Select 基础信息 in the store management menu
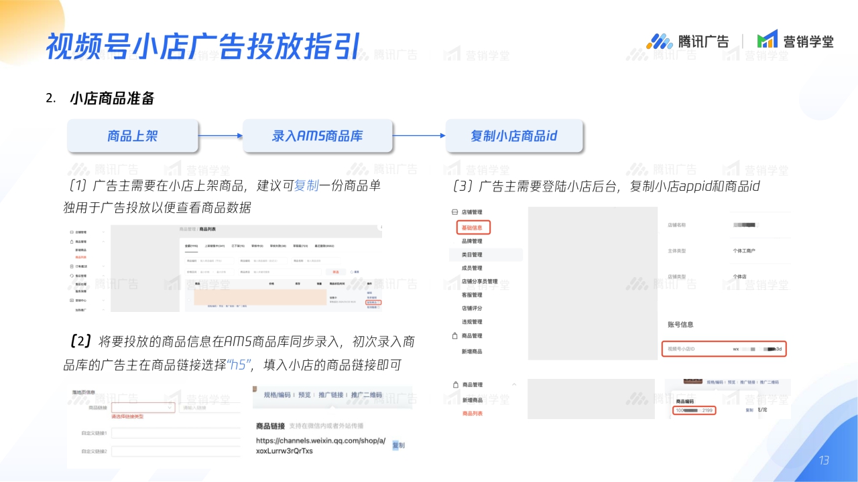Viewport: 858px width, 482px height. tap(474, 228)
